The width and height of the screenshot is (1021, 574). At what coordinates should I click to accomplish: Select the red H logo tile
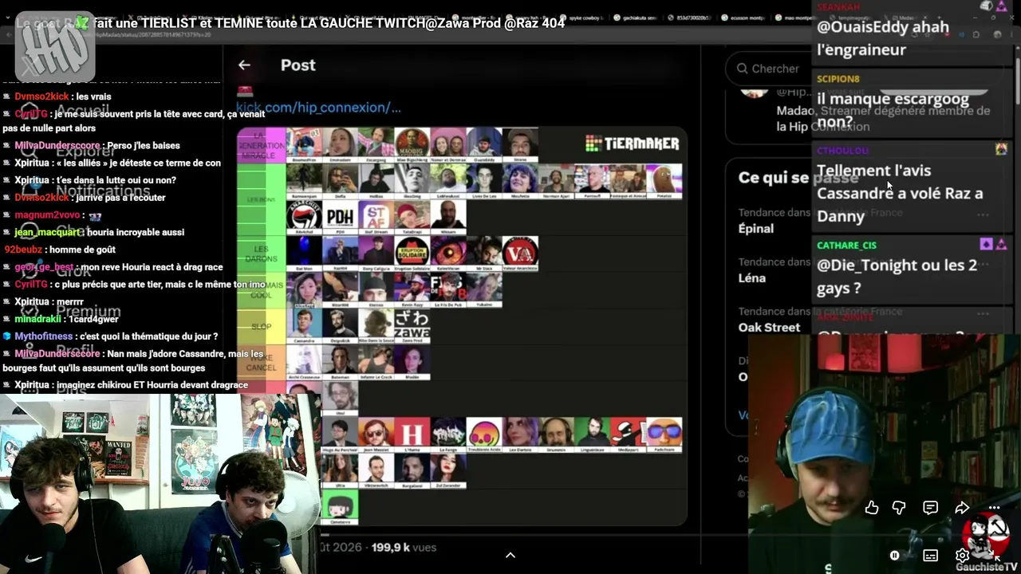click(x=412, y=434)
